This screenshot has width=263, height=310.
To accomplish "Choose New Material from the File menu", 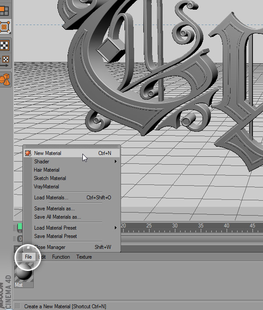I will pos(71,153).
